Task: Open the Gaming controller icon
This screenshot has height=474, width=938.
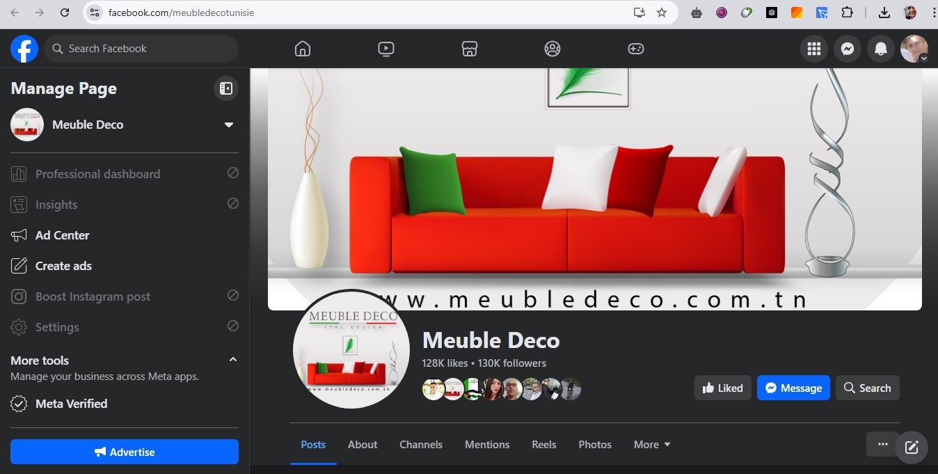Action: (635, 49)
